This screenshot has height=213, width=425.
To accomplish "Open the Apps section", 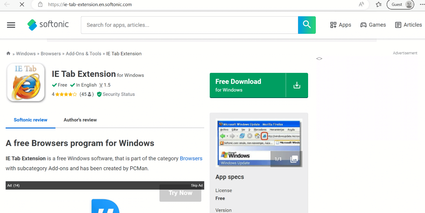I will pyautogui.click(x=340, y=25).
